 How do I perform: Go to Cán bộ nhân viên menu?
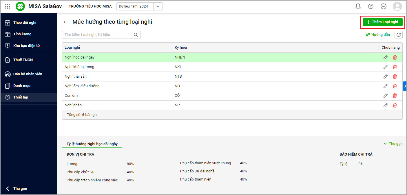(x=28, y=74)
